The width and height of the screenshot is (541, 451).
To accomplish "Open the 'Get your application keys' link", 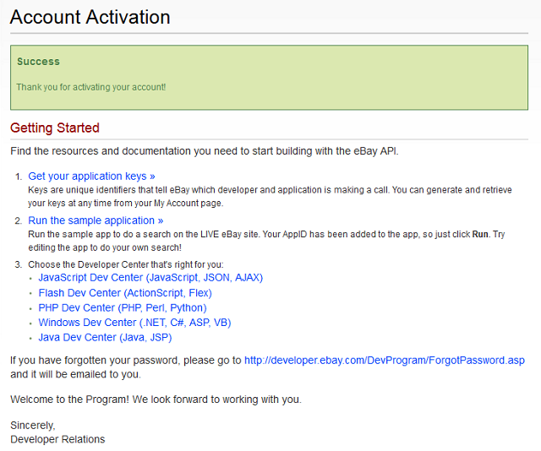I will tap(91, 177).
